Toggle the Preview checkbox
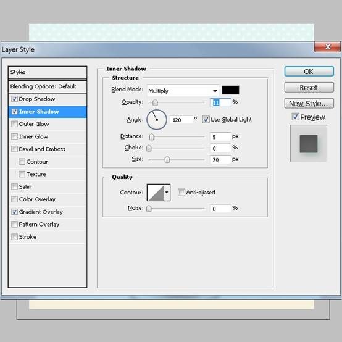 click(x=295, y=117)
